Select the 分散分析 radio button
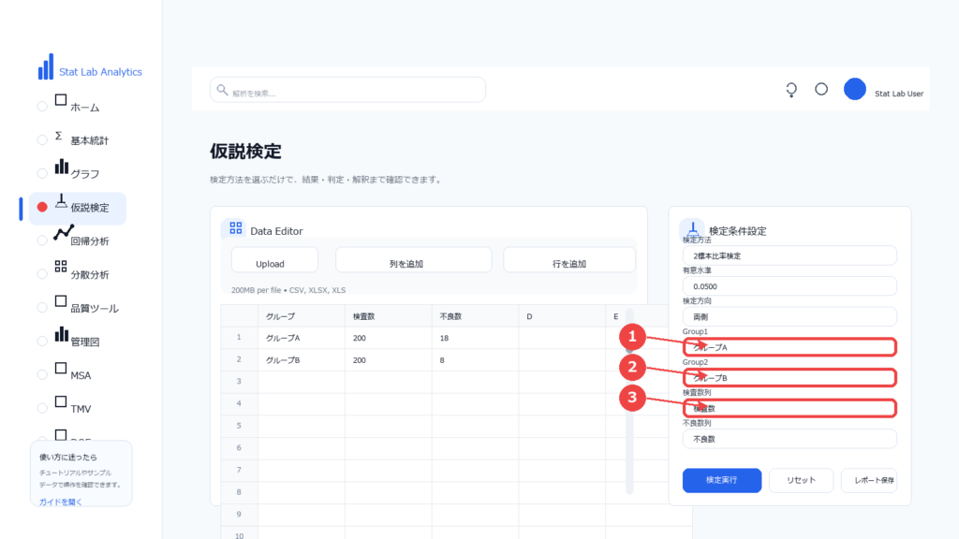959x539 pixels. tap(42, 274)
